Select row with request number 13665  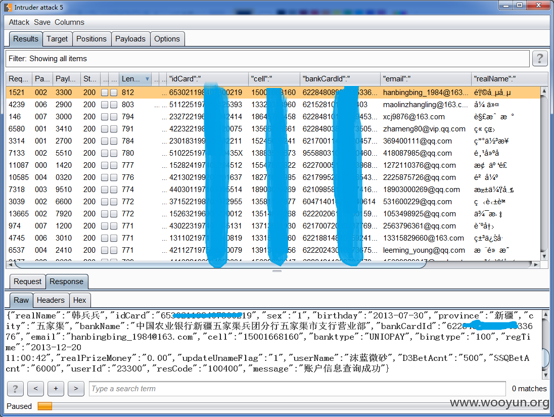tap(273, 214)
